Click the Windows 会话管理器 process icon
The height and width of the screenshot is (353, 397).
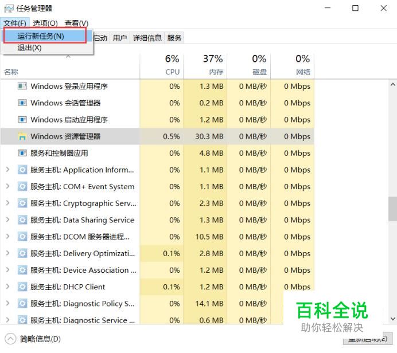22,103
